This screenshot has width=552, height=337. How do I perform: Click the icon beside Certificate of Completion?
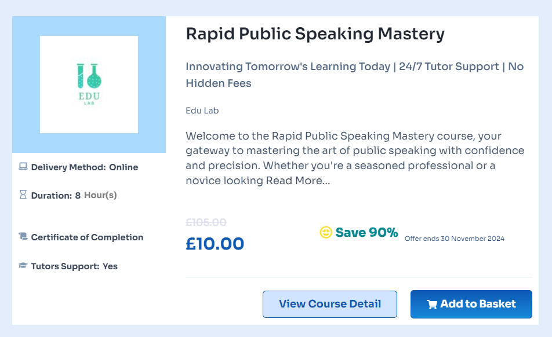pos(22,237)
